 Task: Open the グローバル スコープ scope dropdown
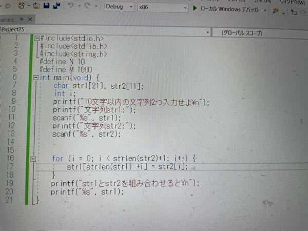pyautogui.click(x=260, y=33)
